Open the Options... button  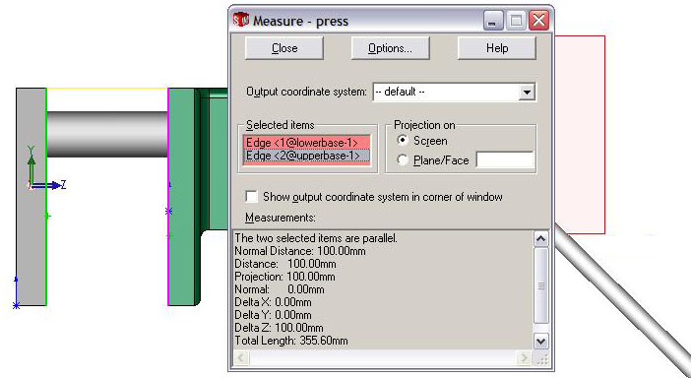390,48
